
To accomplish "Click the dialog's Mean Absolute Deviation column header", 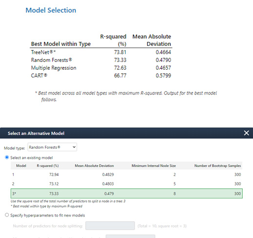I will coord(94,166).
